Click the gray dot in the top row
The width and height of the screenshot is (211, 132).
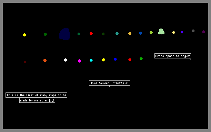(x=193, y=31)
